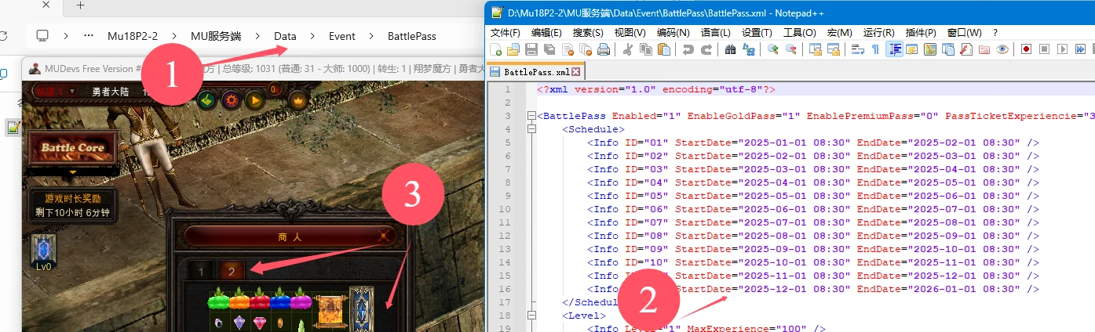The width and height of the screenshot is (1095, 332).
Task: Click the Close All toolbar icon
Action: 586,49
